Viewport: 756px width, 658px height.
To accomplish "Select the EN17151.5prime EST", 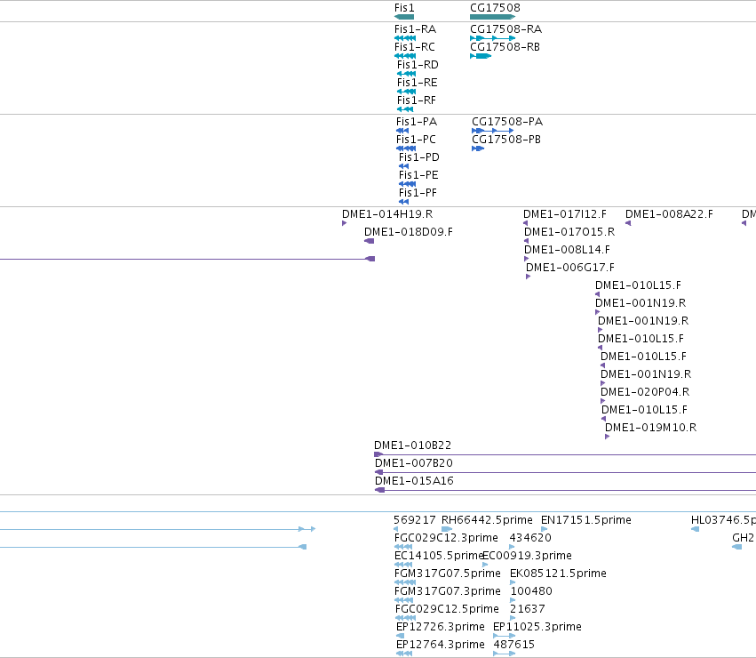I will [585, 520].
